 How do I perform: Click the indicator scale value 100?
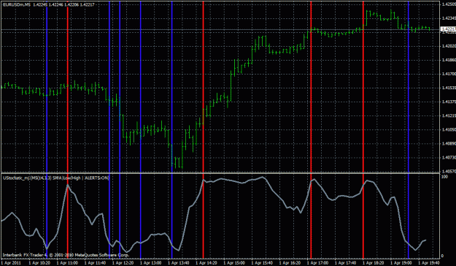(x=444, y=177)
